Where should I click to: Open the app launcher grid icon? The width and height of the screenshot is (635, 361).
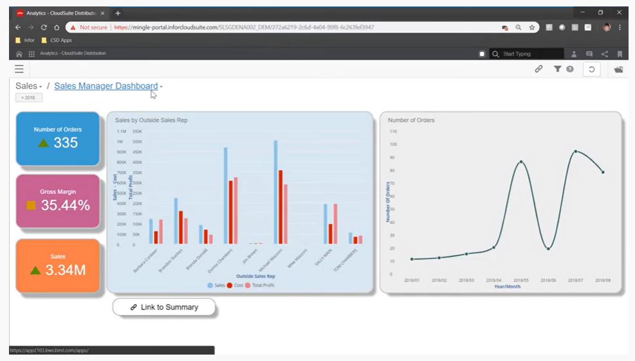tap(32, 54)
